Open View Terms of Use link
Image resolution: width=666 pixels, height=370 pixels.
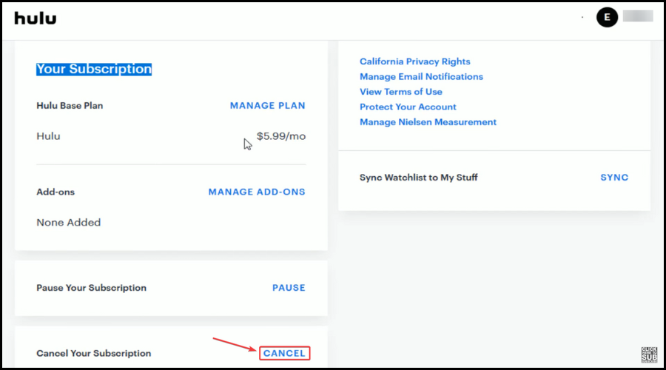(x=401, y=92)
